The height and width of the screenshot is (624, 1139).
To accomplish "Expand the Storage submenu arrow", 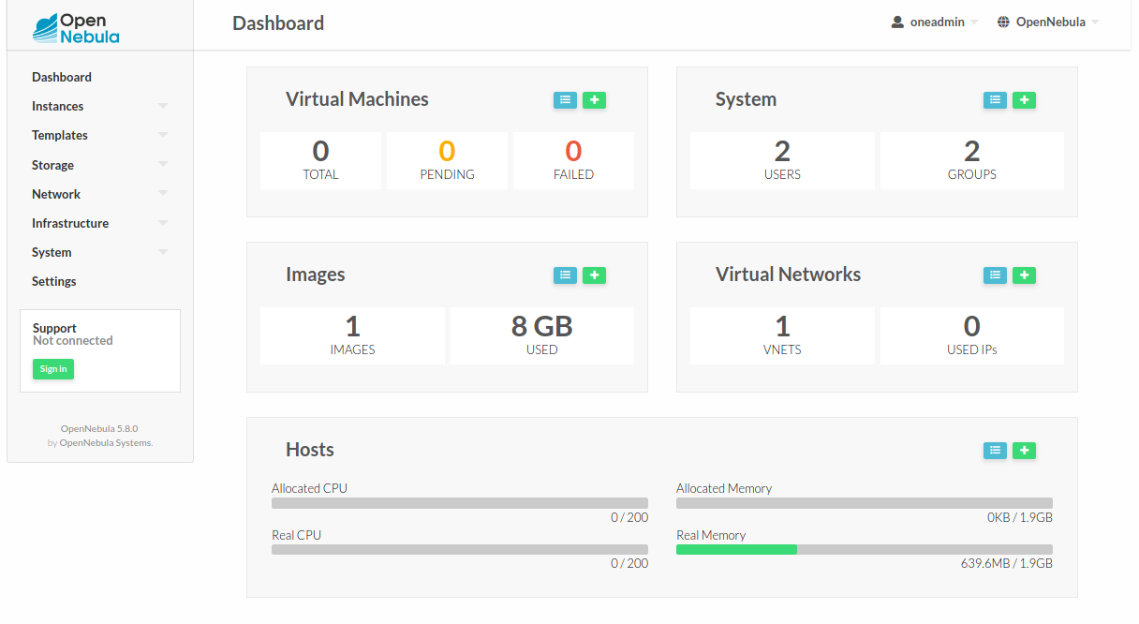I will click(x=163, y=165).
